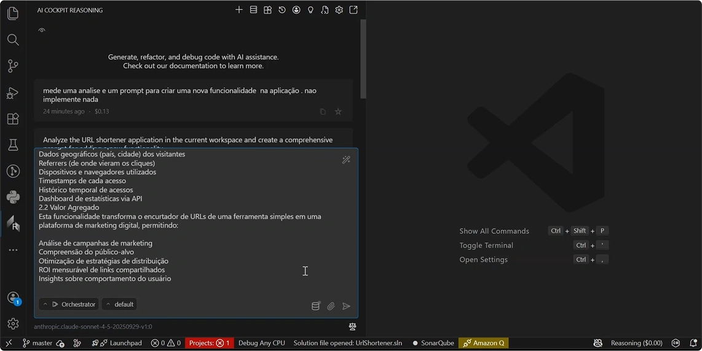
Task: Start a new chat with plus icon
Action: (x=239, y=10)
